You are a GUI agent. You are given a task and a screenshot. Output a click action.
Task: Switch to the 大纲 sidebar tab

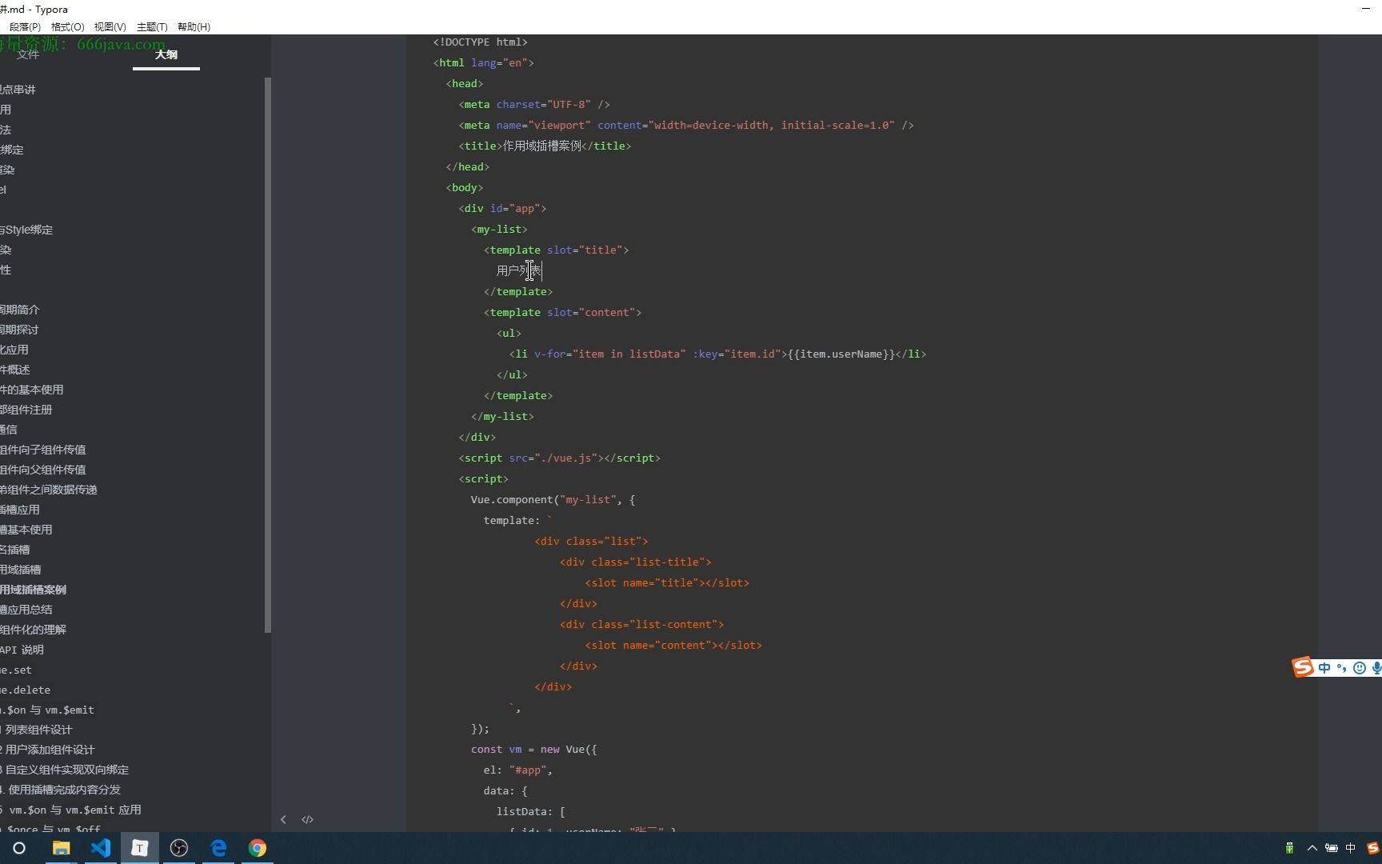(x=166, y=54)
